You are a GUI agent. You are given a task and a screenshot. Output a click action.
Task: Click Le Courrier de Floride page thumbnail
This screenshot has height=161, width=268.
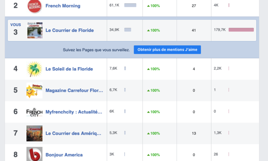tap(34, 30)
